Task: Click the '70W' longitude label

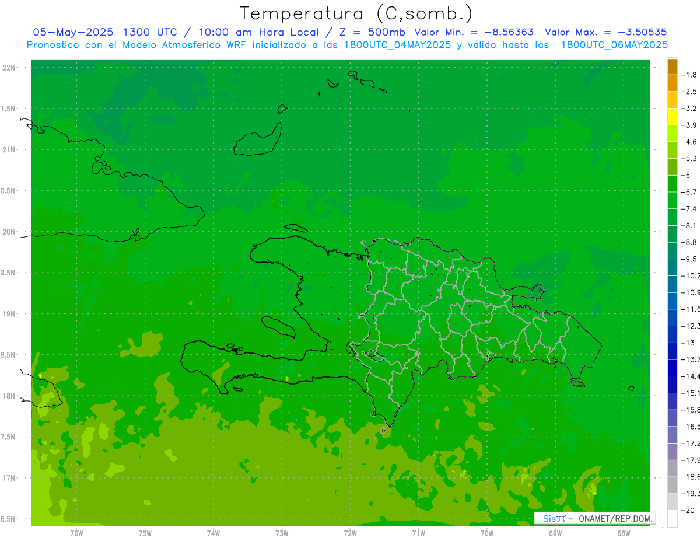Action: [487, 533]
